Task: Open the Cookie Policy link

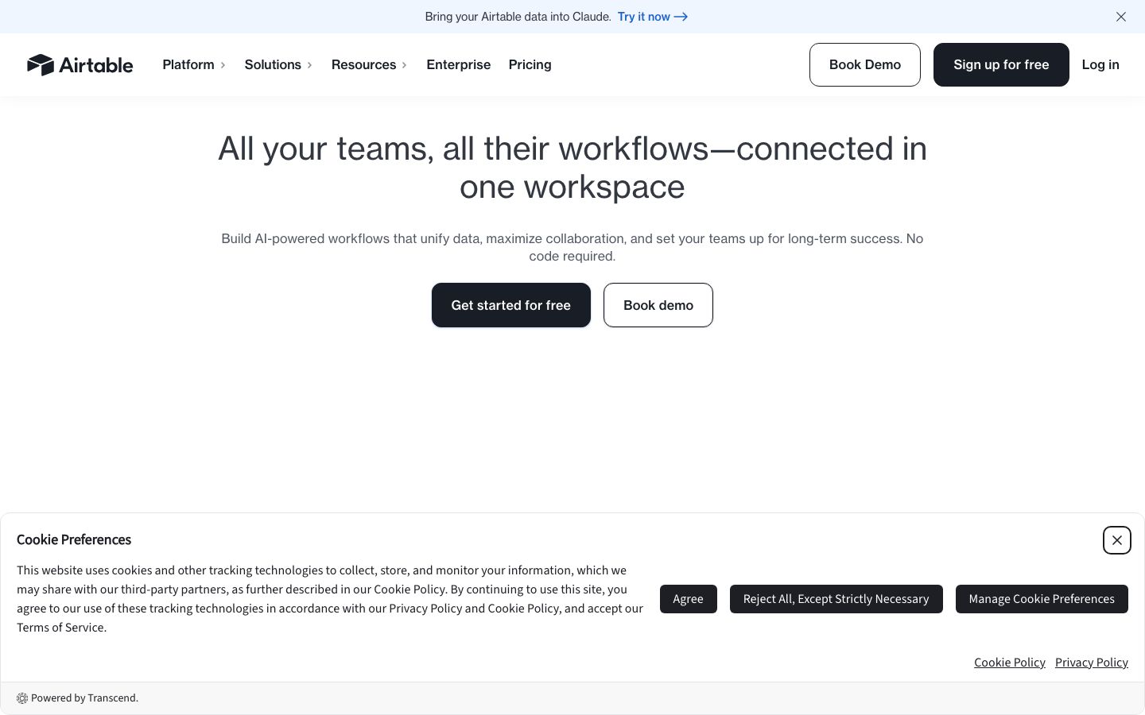Action: 1010,663
